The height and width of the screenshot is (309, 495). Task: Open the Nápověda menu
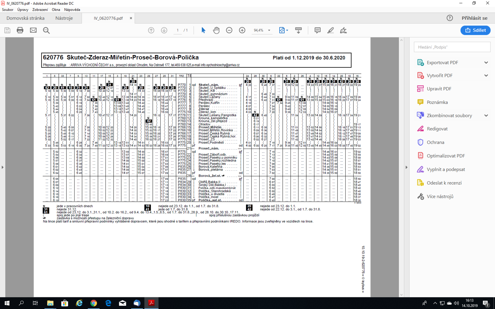[x=72, y=10]
